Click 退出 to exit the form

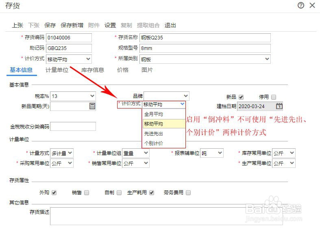170,25
